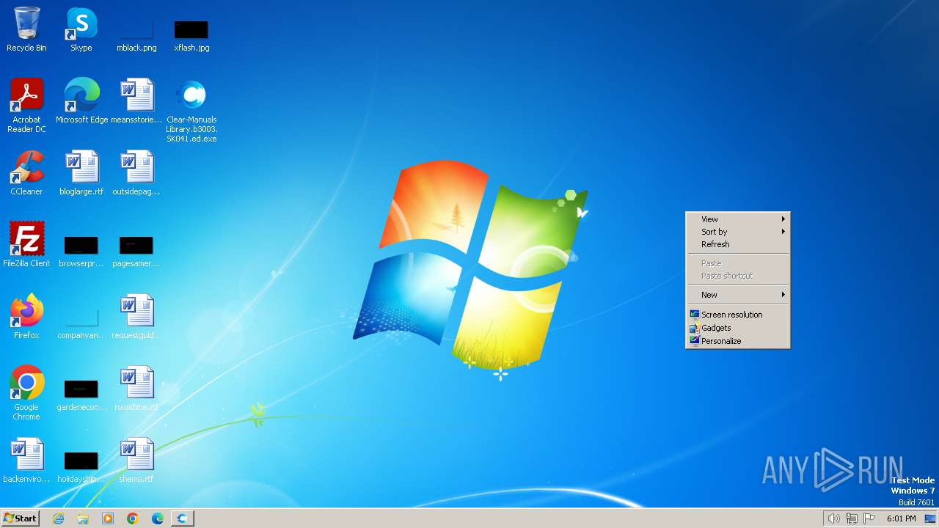Open the network tray icon
Image resolution: width=939 pixels, height=528 pixels.
tap(852, 518)
